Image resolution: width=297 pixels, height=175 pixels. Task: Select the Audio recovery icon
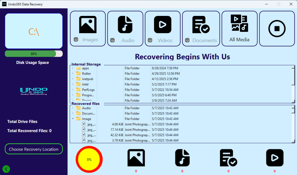tap(125, 25)
